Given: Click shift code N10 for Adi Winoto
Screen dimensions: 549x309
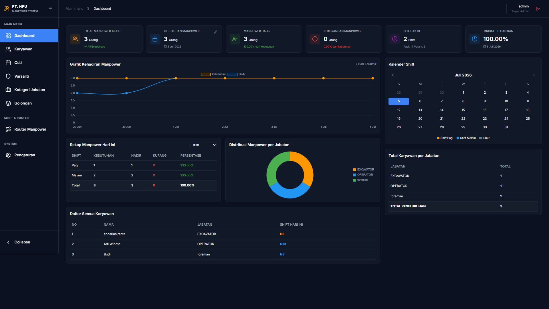Looking at the screenshot, I should 283,244.
